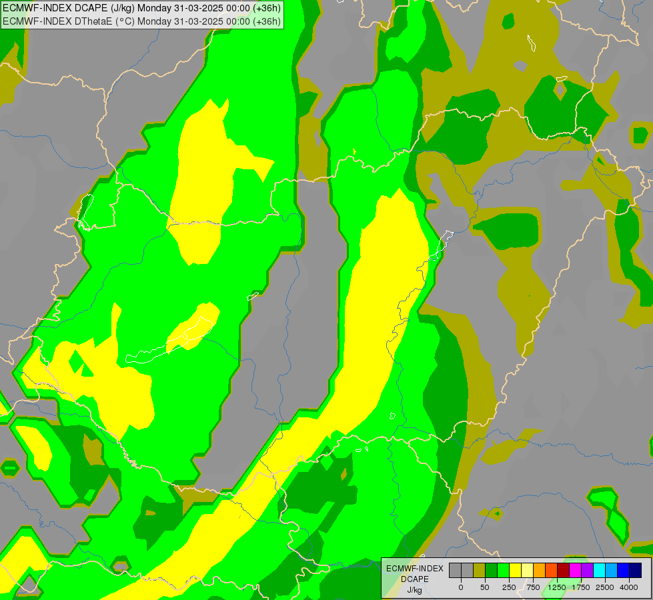
Task: Select the DThetaE title line in header
Action: pos(141,21)
